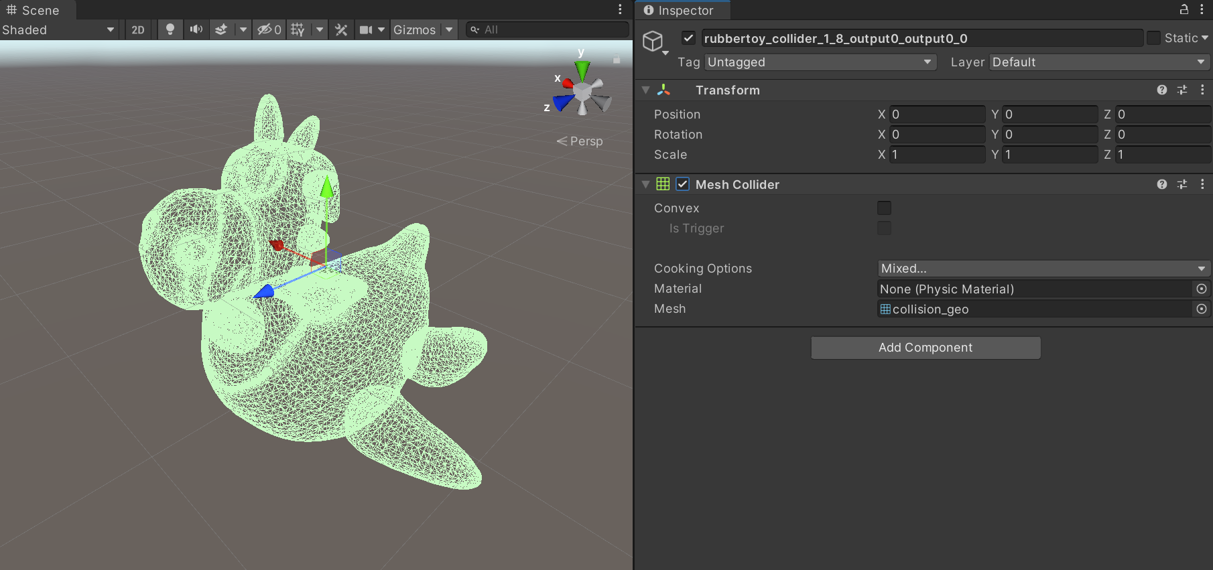Screen dimensions: 1213x570
Task: Click the Physic Material object field
Action: [1036, 289]
